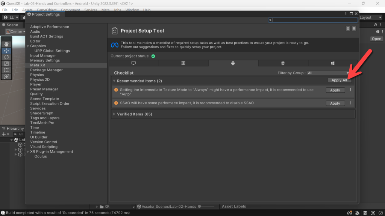The width and height of the screenshot is (385, 216).
Task: Select the Hand view tool
Action: 6,44
